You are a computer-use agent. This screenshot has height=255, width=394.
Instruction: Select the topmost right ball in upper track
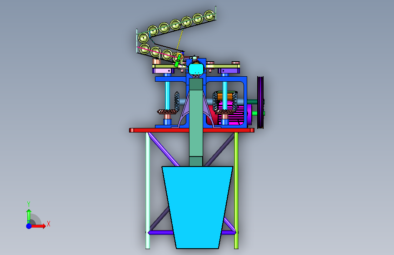point(209,15)
